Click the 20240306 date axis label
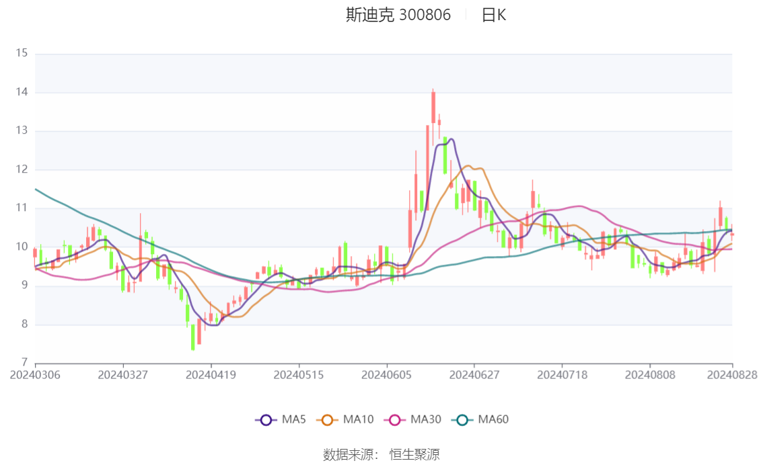Image resolution: width=763 pixels, height=463 pixels. 35,375
